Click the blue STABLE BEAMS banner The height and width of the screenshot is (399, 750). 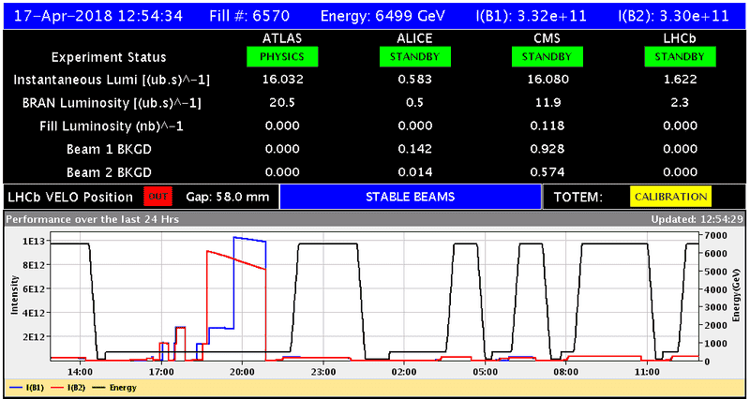[x=411, y=197]
